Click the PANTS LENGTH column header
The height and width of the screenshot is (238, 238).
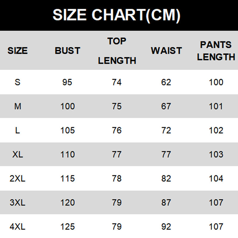pyautogui.click(x=216, y=51)
